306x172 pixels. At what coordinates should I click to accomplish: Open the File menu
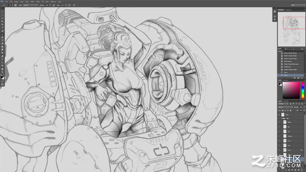[7, 2]
